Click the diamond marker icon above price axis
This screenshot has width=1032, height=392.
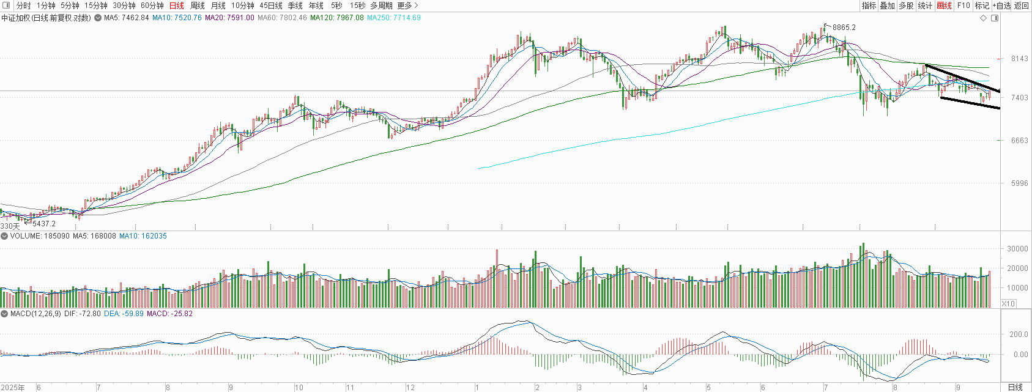(x=984, y=18)
